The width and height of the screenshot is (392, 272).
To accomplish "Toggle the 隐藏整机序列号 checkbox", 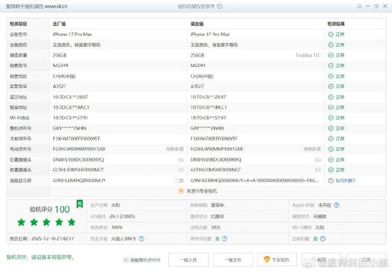I will pos(126,260).
